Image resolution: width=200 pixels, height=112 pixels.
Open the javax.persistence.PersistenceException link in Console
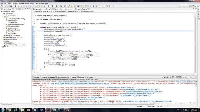point(76,82)
